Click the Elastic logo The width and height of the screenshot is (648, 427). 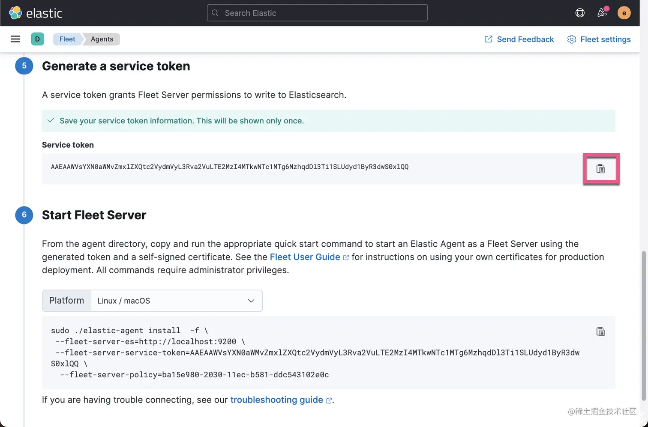click(x=36, y=13)
